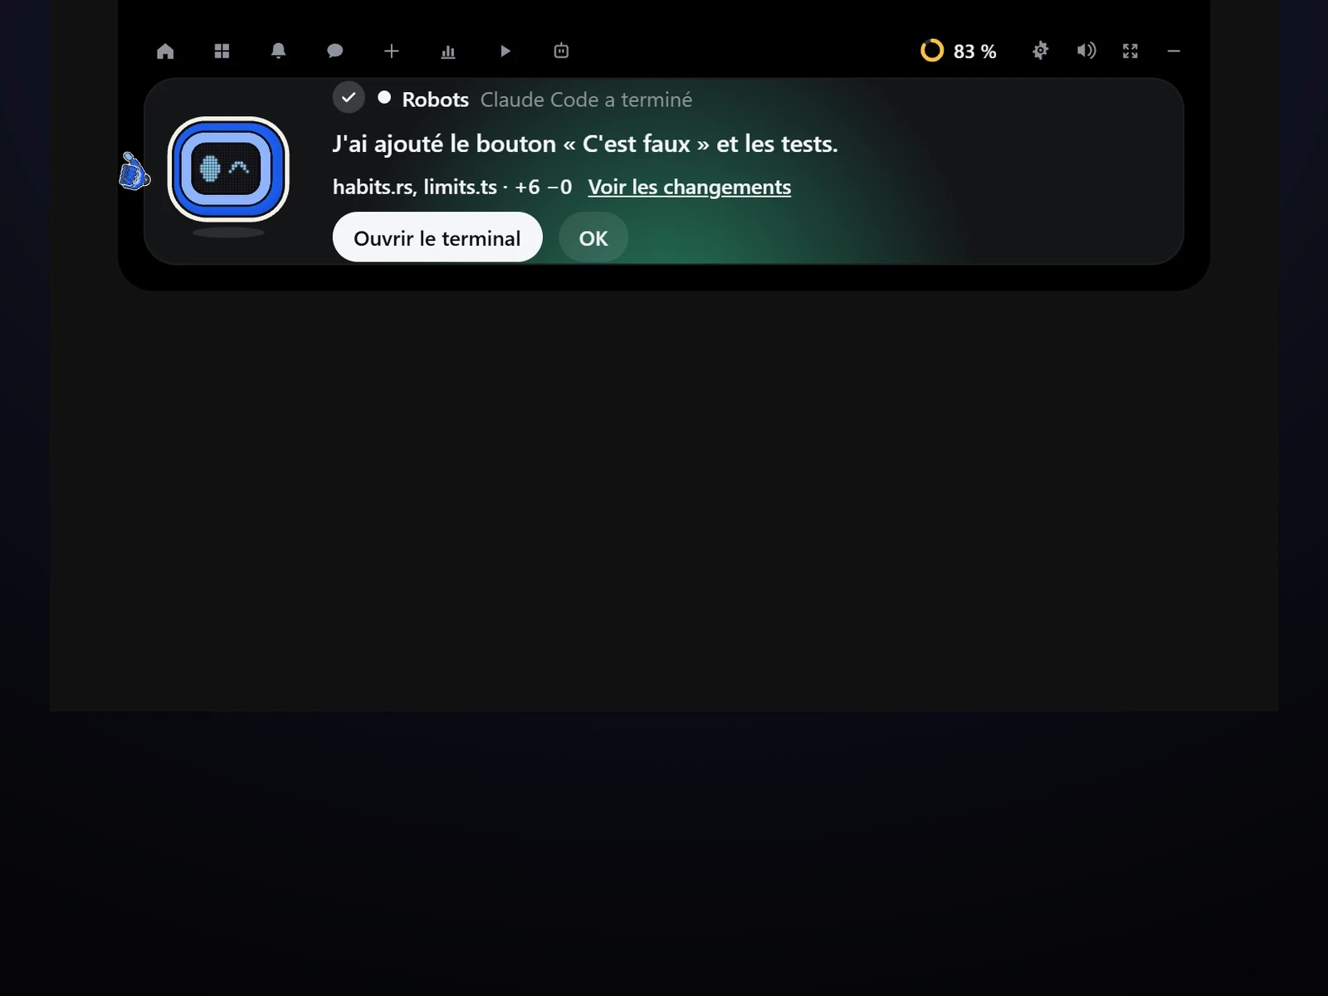Screen dimensions: 1328x996
Task: Dismiss the notification with OK
Action: click(593, 237)
